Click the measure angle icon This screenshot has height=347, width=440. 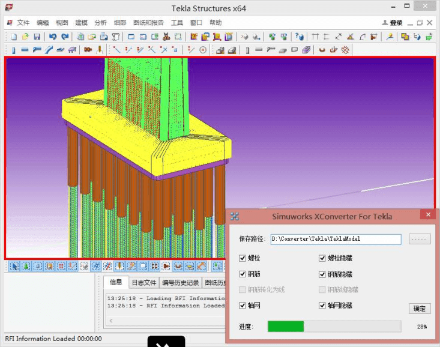[350, 37]
